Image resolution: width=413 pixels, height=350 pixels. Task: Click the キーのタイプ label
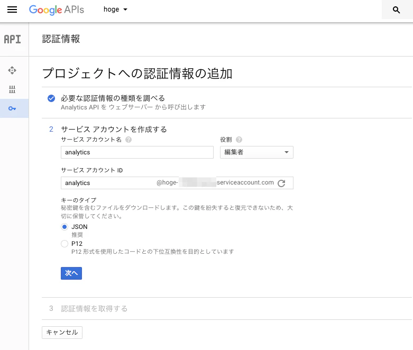point(79,200)
